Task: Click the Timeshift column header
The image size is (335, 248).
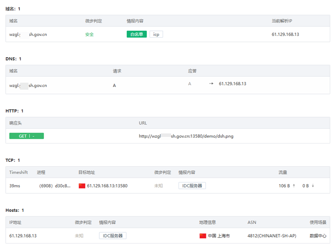Action: 18,172
